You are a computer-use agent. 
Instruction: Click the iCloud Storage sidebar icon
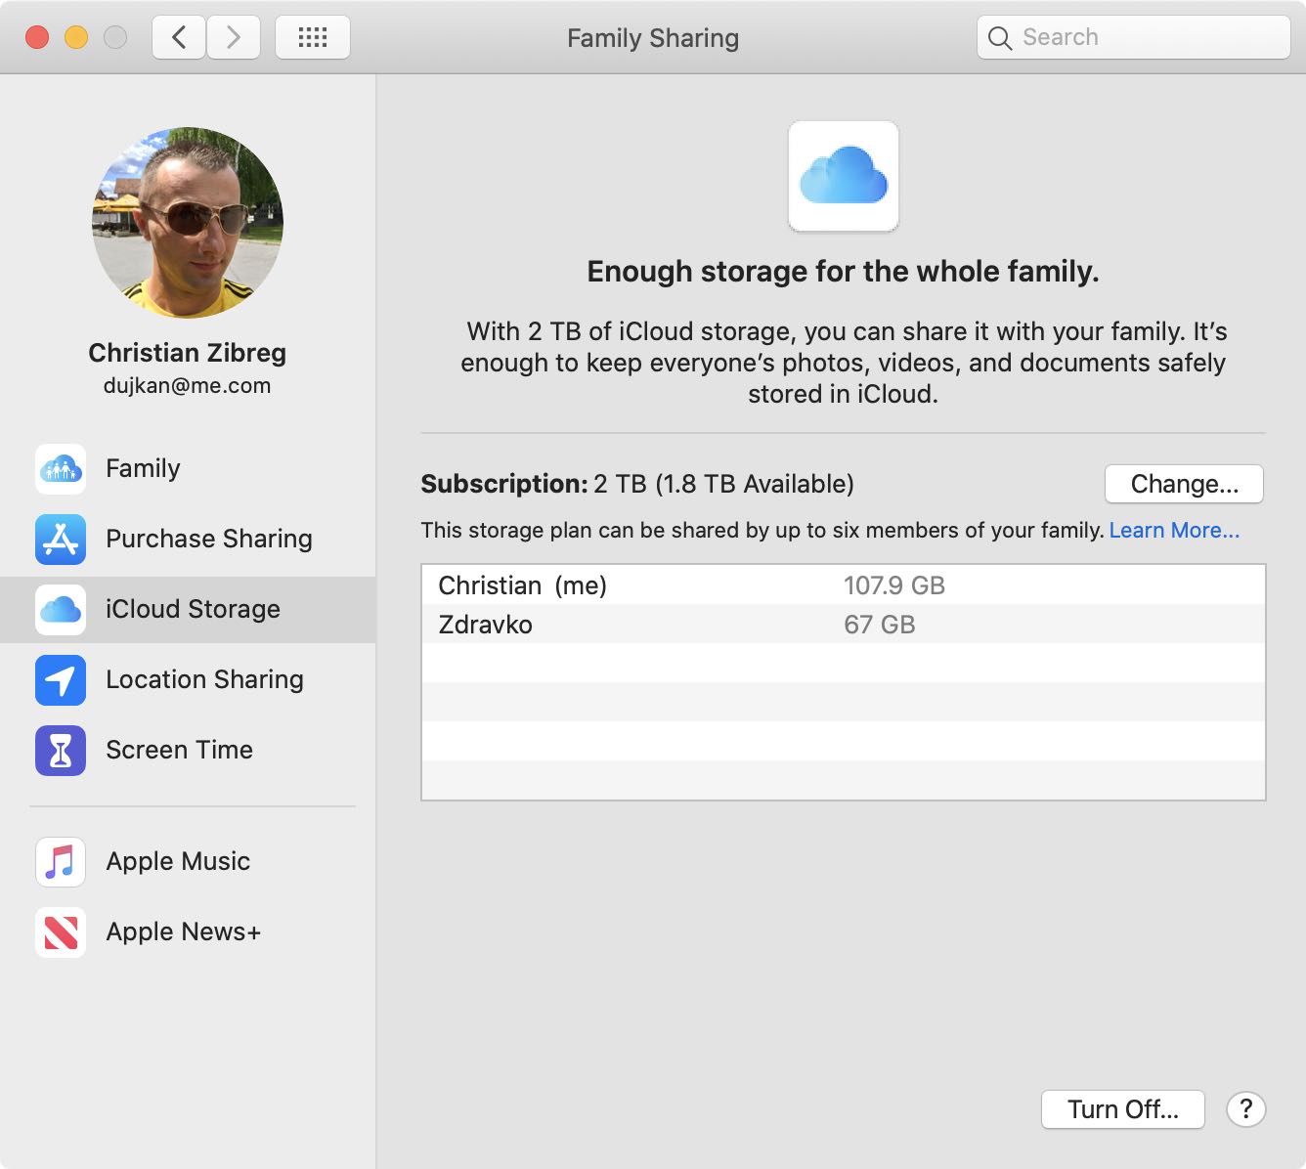tap(60, 609)
